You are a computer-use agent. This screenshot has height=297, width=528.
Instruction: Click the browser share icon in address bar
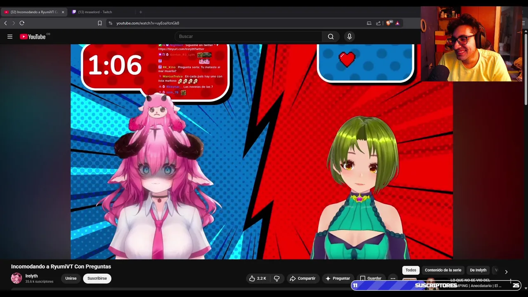[378, 23]
